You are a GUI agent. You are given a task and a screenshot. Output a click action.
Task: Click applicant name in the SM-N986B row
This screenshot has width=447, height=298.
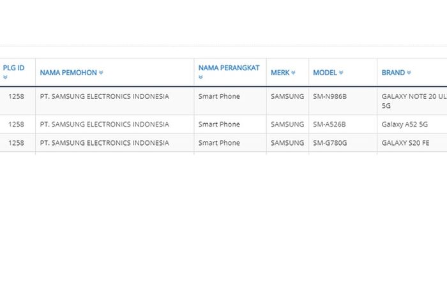104,97
